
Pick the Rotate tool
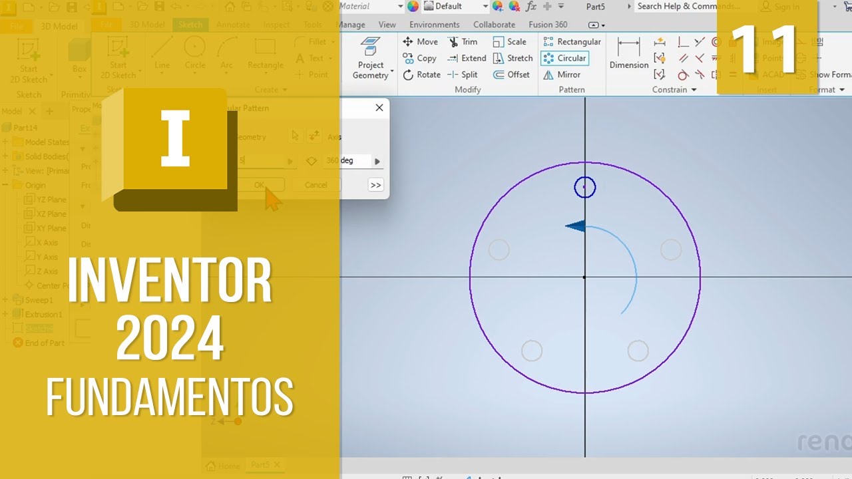coord(421,75)
